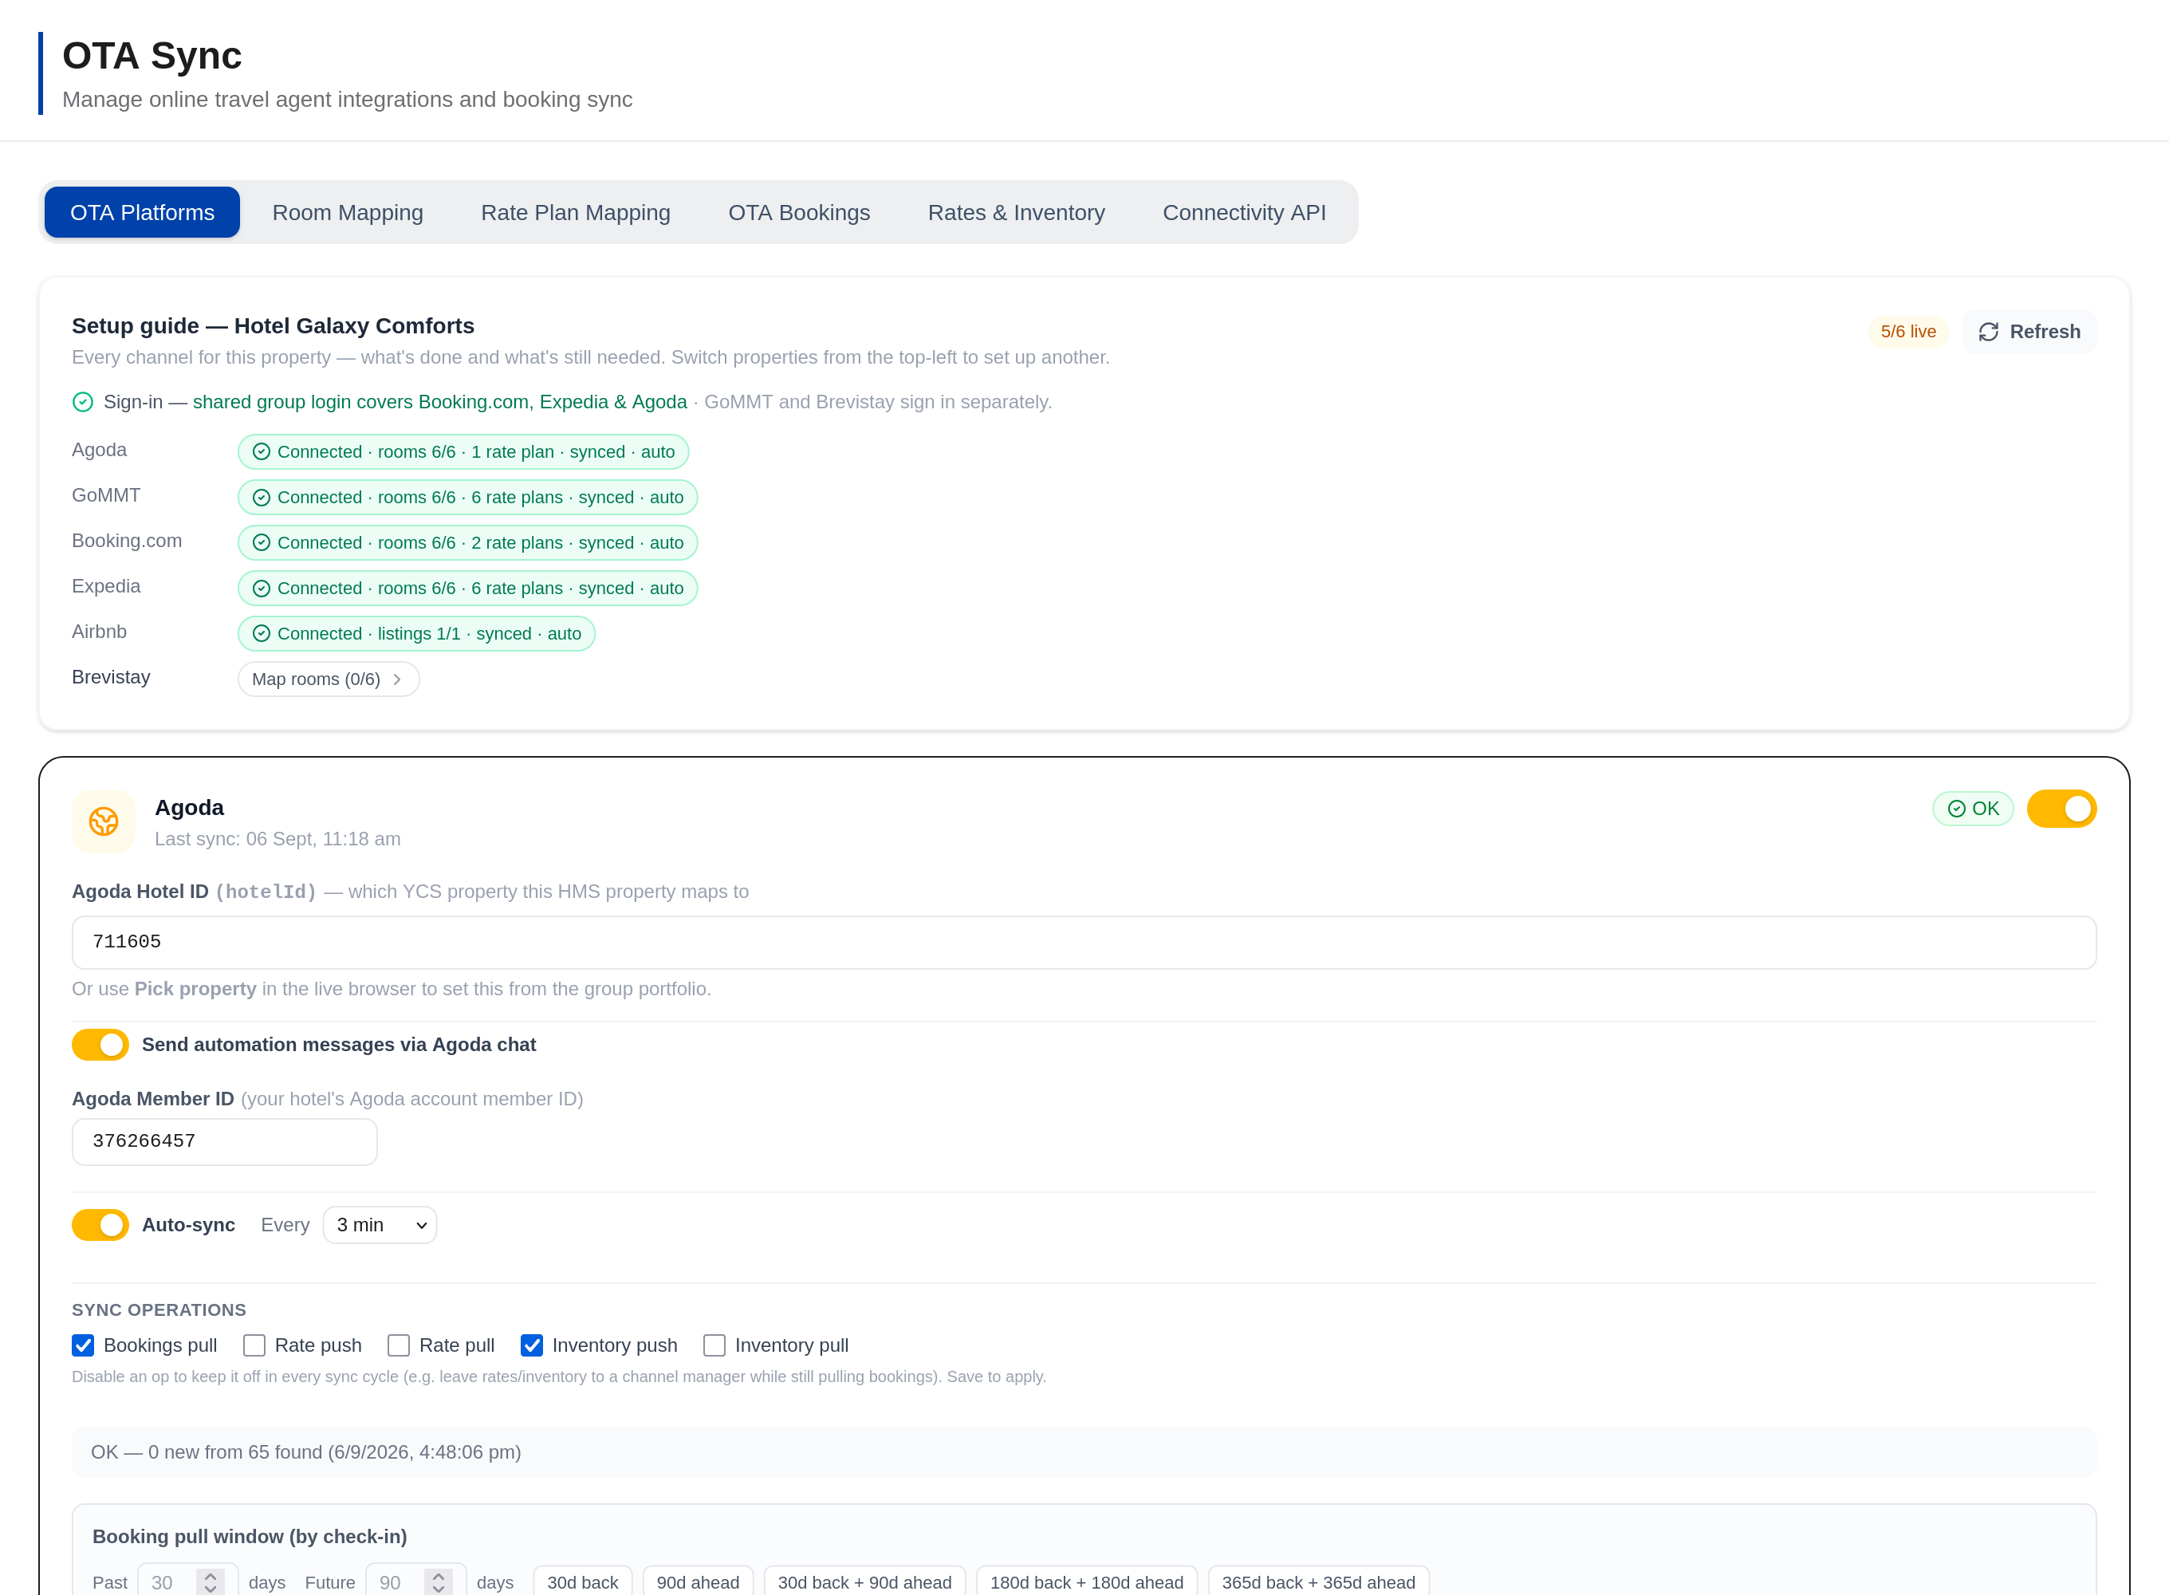Click the Future days stepper arrows
Viewport: 2169px width, 1595px height.
pos(439,1582)
